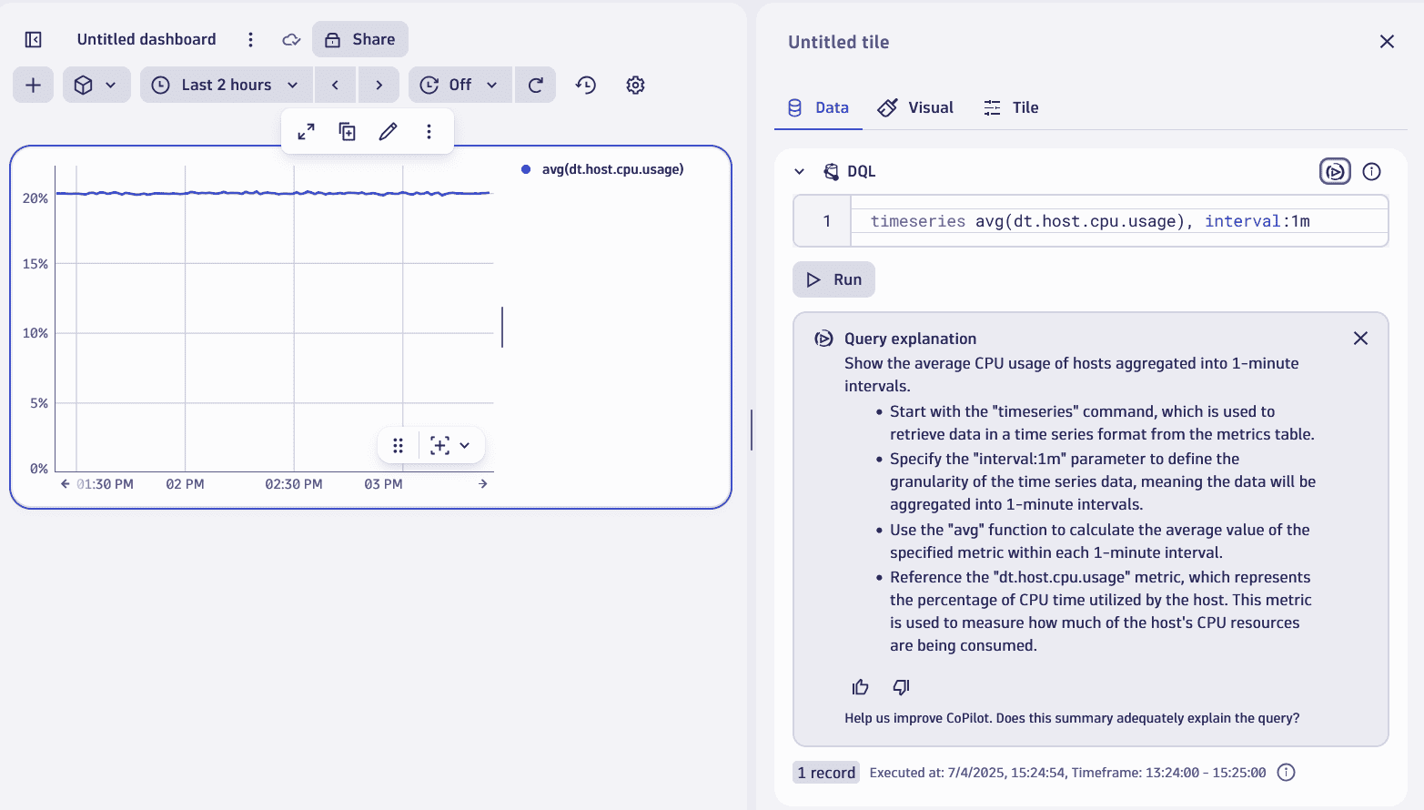Open the DQL info icon

tap(1372, 171)
